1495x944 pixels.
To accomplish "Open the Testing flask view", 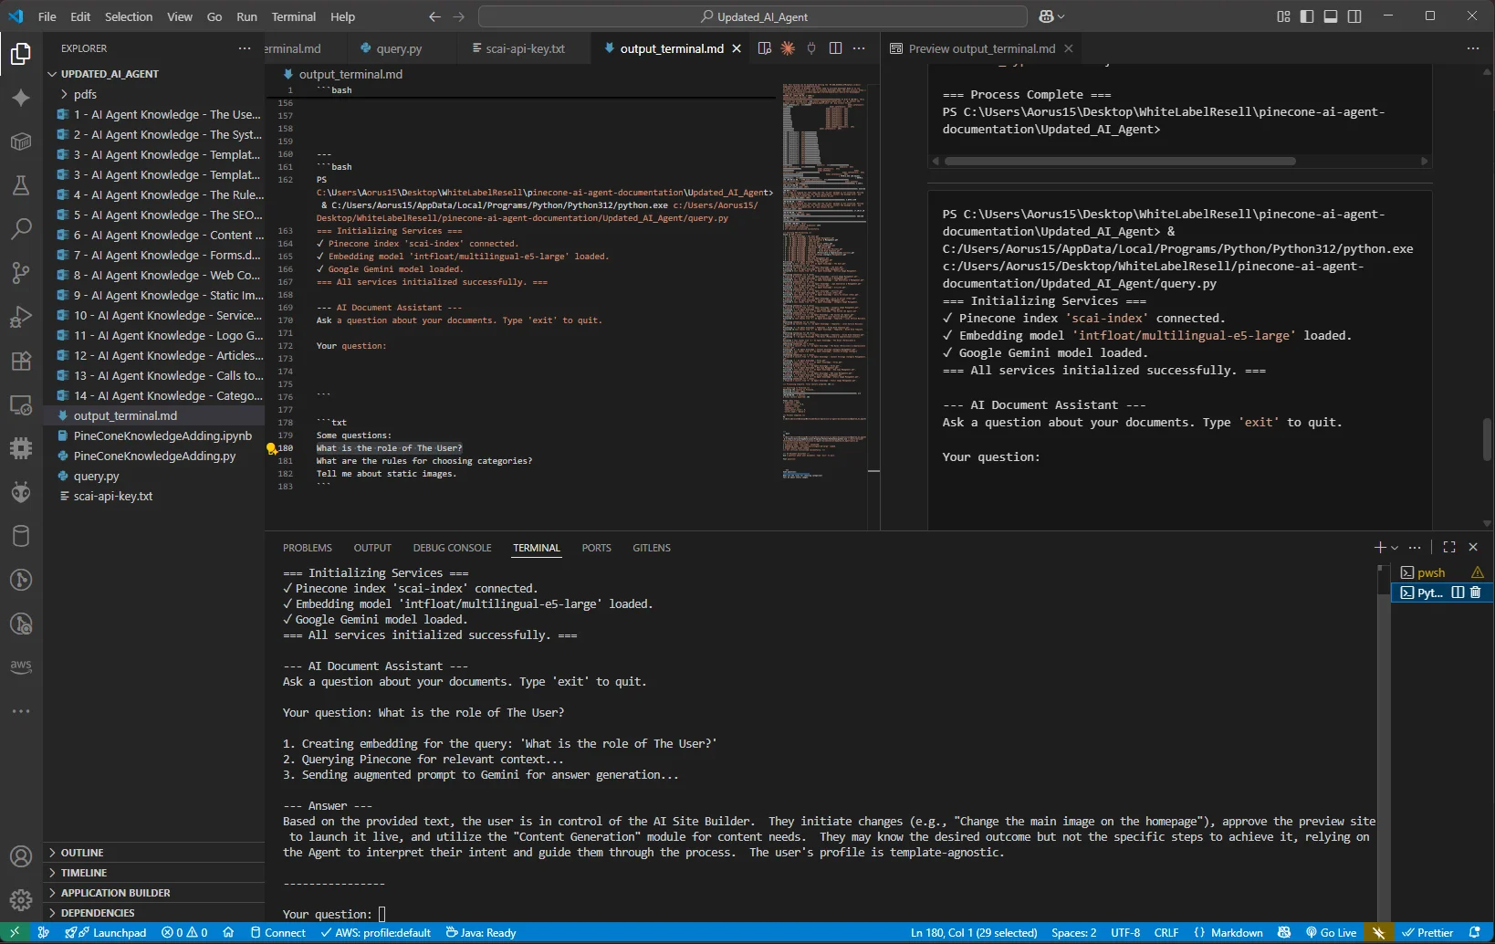I will click(x=21, y=185).
